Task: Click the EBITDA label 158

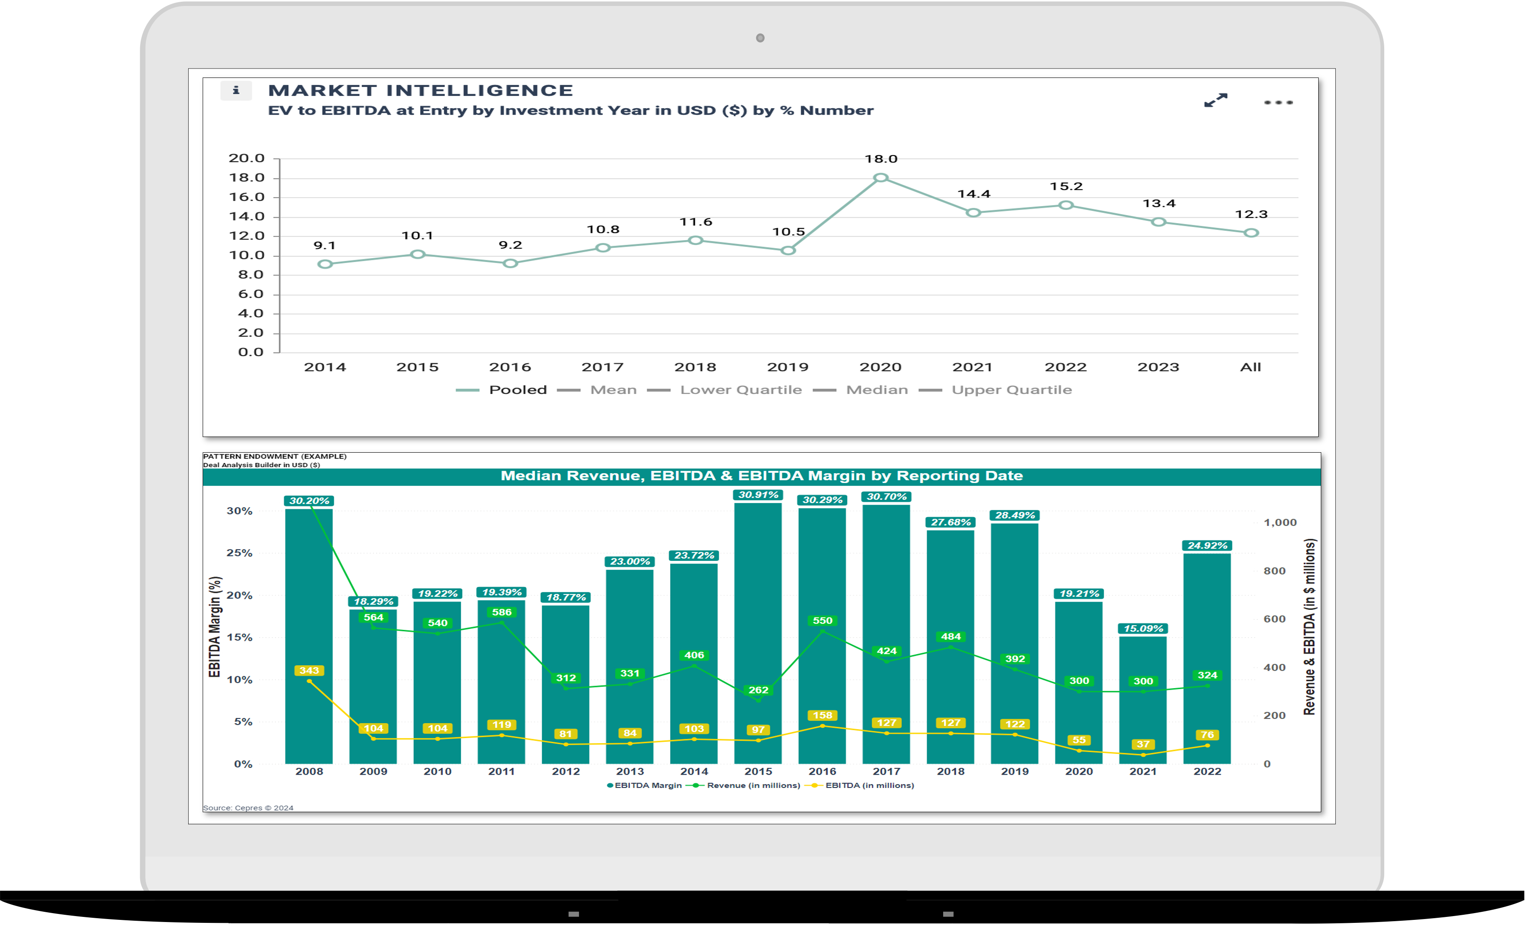Action: [823, 715]
